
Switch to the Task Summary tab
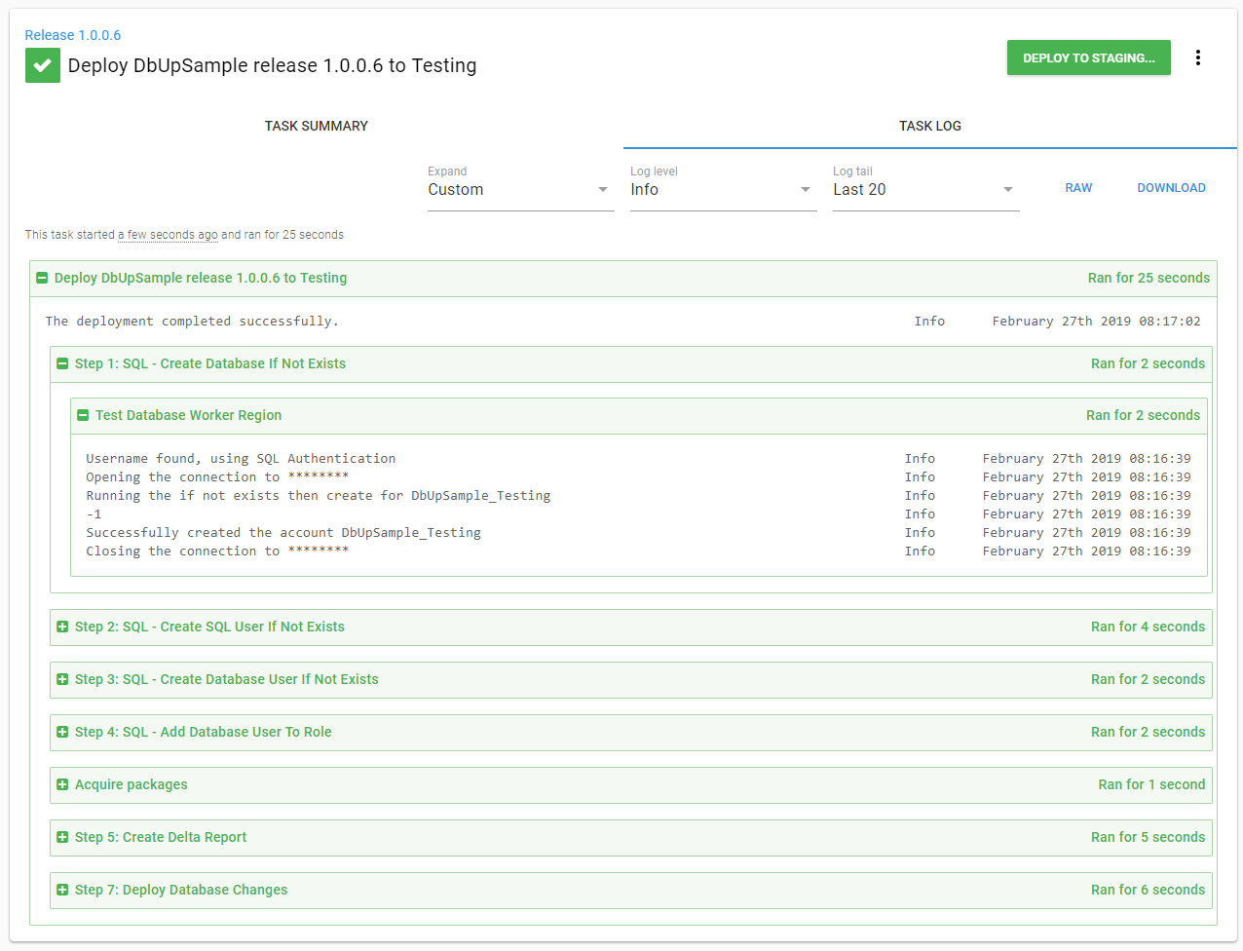pyautogui.click(x=316, y=127)
